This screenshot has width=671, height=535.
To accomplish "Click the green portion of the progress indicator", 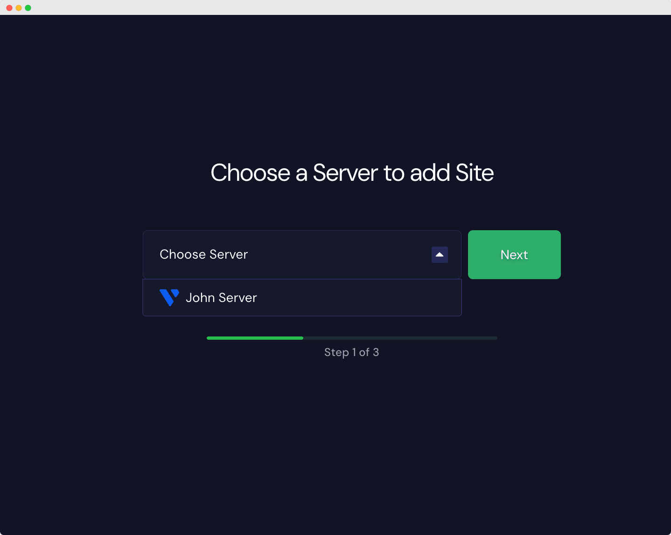I will [254, 338].
